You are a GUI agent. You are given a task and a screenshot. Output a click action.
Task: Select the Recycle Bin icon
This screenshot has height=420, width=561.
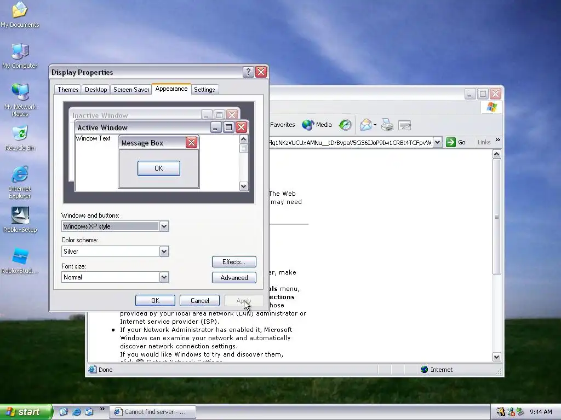point(20,138)
